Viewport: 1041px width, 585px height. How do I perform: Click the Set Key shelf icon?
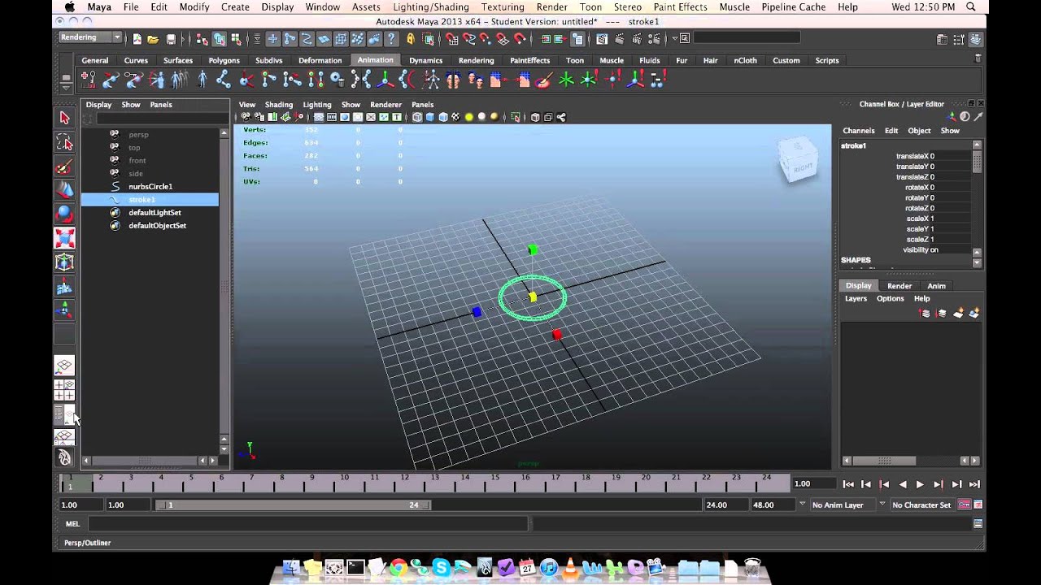89,79
